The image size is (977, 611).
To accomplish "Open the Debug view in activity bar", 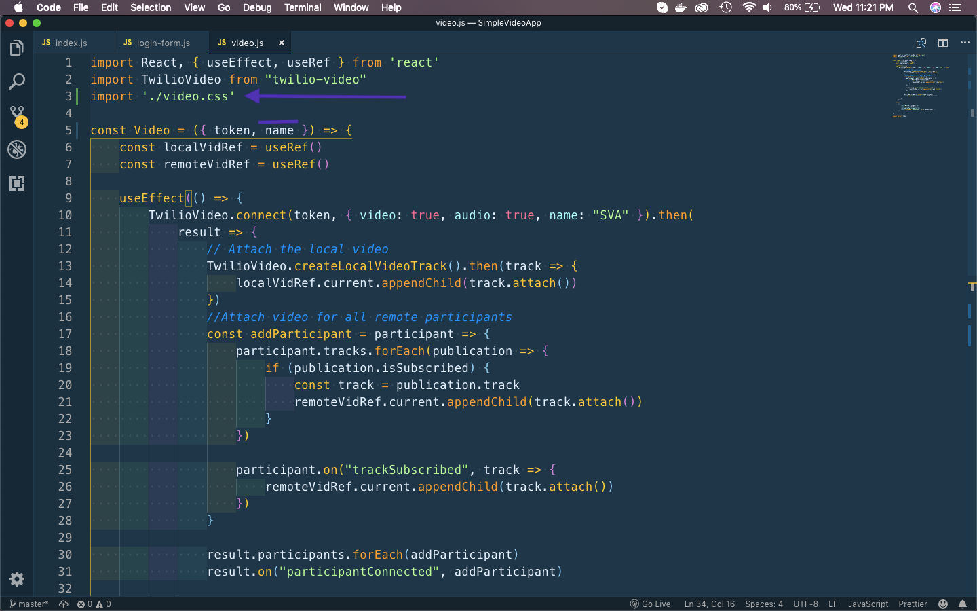I will point(17,149).
